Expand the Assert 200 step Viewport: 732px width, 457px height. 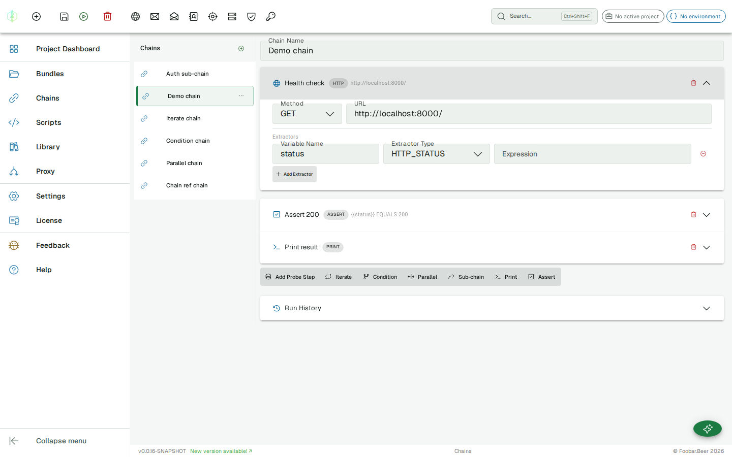pyautogui.click(x=707, y=215)
